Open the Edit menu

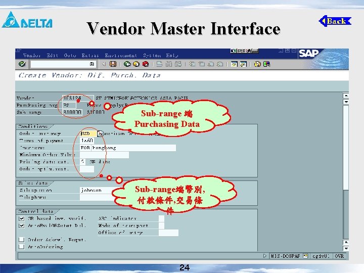[52, 55]
